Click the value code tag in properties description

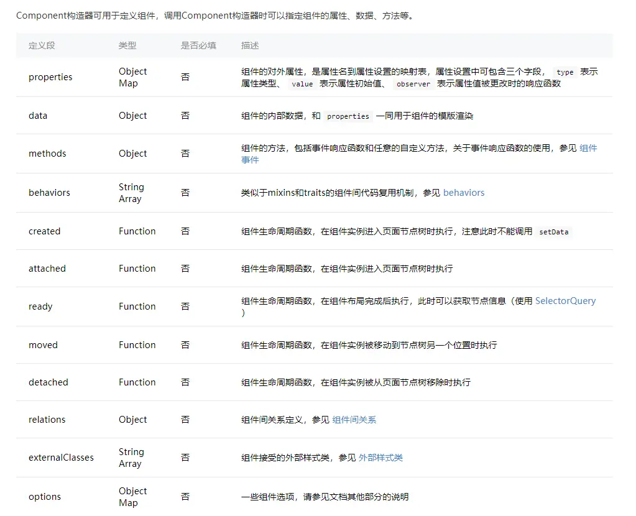click(302, 84)
